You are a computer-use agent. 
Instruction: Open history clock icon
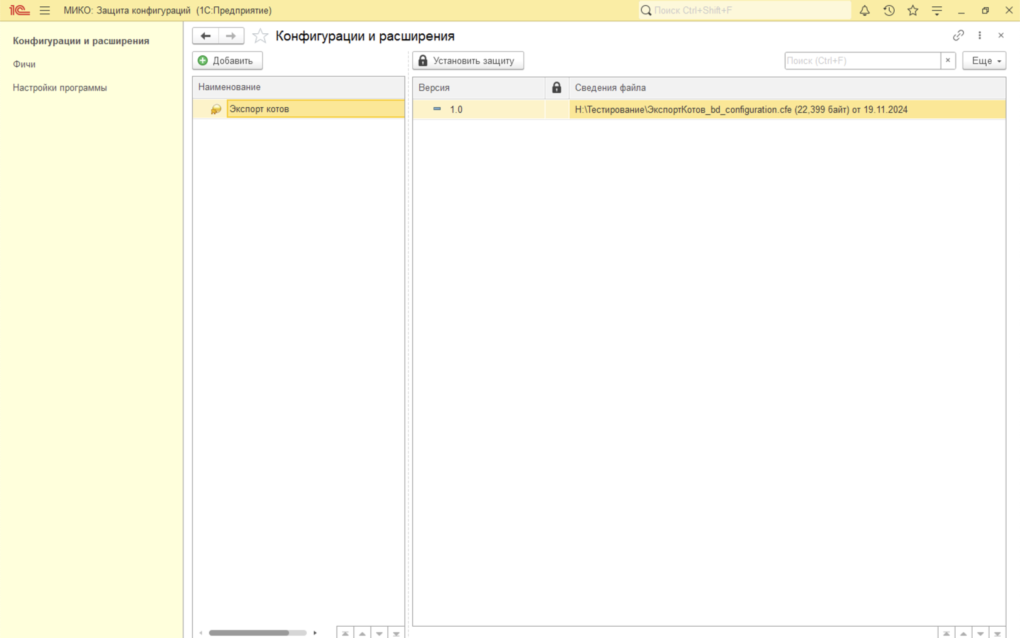[889, 10]
